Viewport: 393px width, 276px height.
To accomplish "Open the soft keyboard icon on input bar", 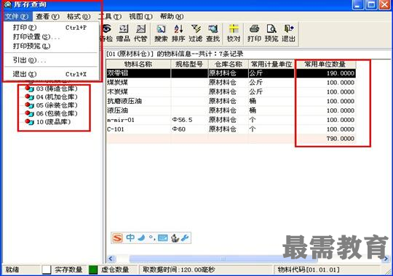I will point(163,238).
